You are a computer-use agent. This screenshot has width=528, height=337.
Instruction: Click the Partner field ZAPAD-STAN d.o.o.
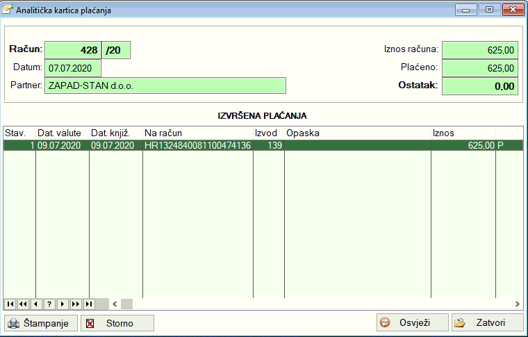pyautogui.click(x=165, y=85)
